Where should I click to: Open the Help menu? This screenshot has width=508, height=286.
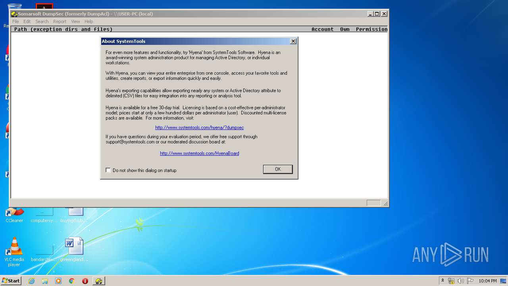(x=89, y=21)
